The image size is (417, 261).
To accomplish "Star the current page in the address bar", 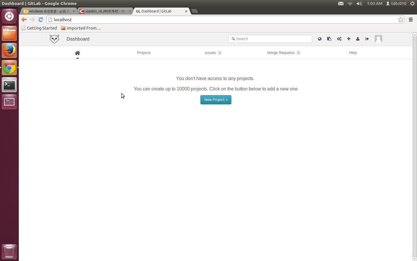I will click(x=400, y=20).
